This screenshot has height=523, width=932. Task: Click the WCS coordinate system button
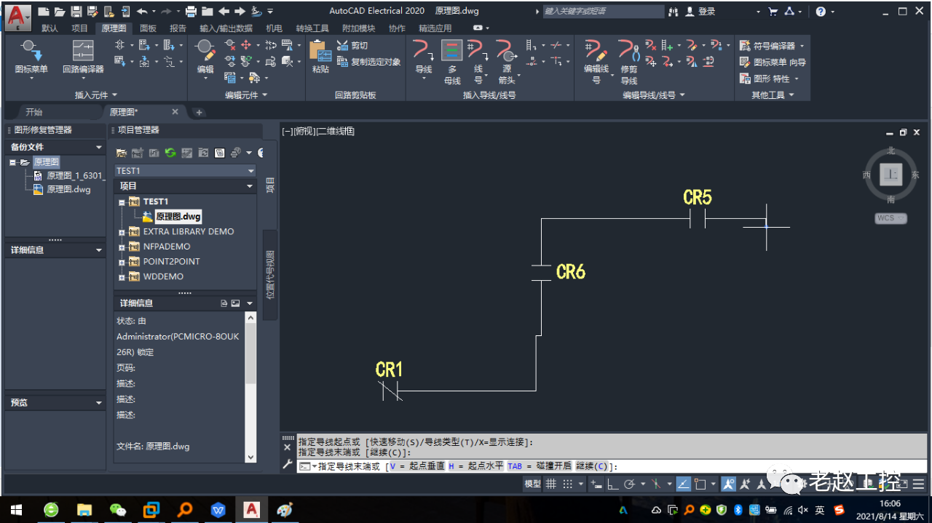890,218
